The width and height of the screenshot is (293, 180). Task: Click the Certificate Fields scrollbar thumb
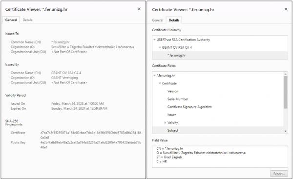pyautogui.click(x=286, y=92)
